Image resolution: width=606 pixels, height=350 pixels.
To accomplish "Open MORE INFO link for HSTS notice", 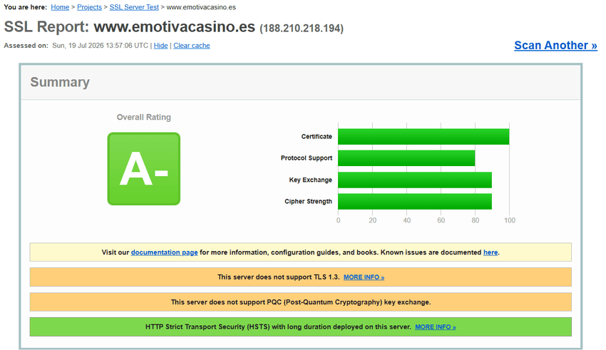I will [436, 326].
